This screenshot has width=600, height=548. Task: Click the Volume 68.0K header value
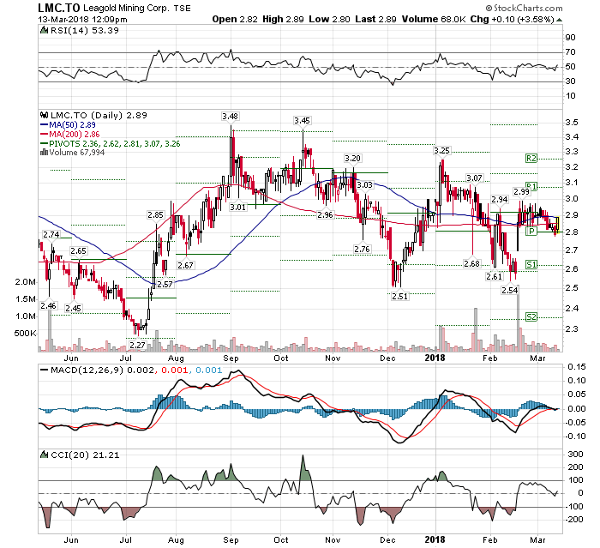434,19
